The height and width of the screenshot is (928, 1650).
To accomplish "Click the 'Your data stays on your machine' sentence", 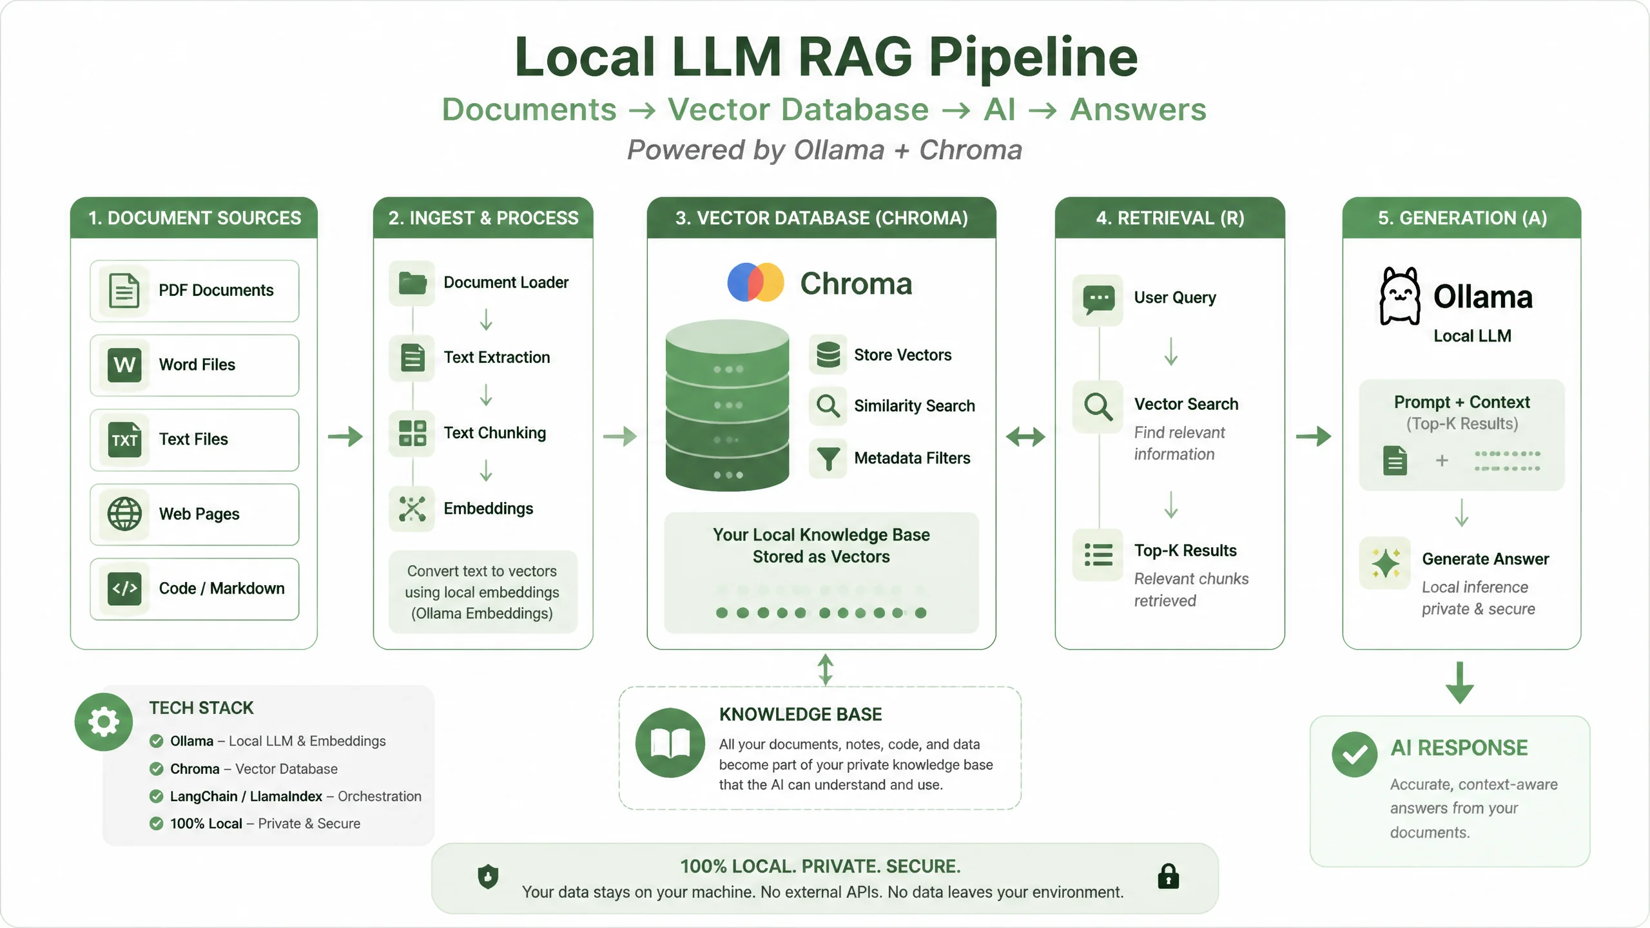I will click(822, 893).
